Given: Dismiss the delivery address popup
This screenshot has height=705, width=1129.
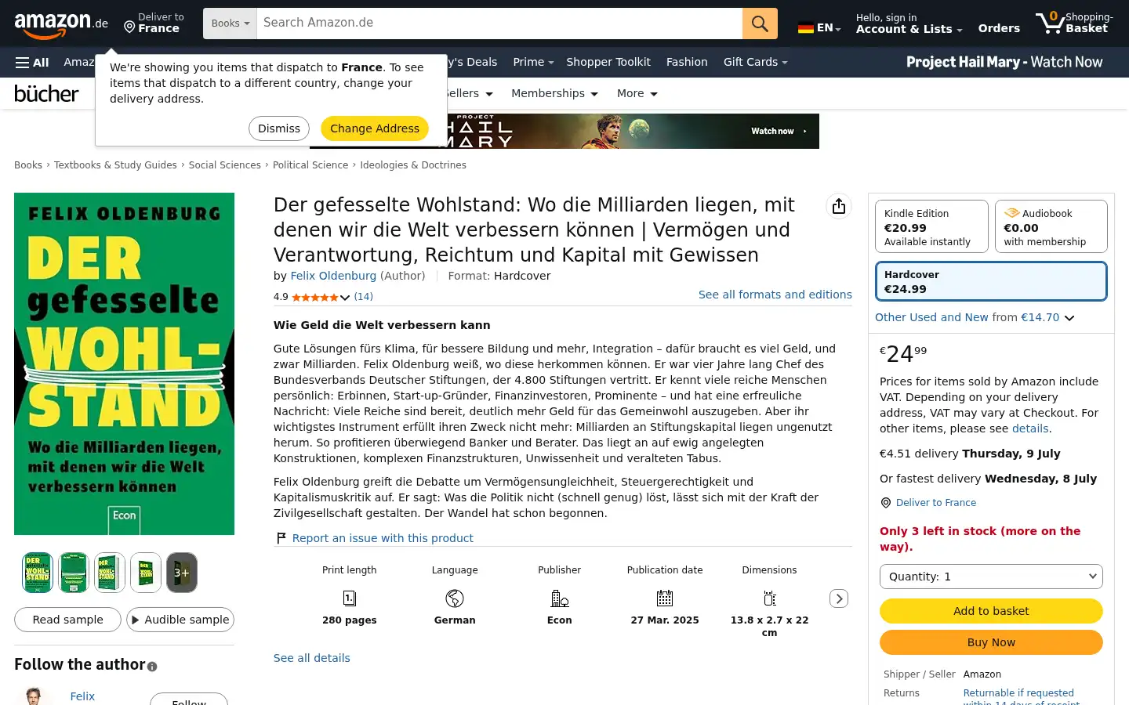Looking at the screenshot, I should pyautogui.click(x=279, y=128).
